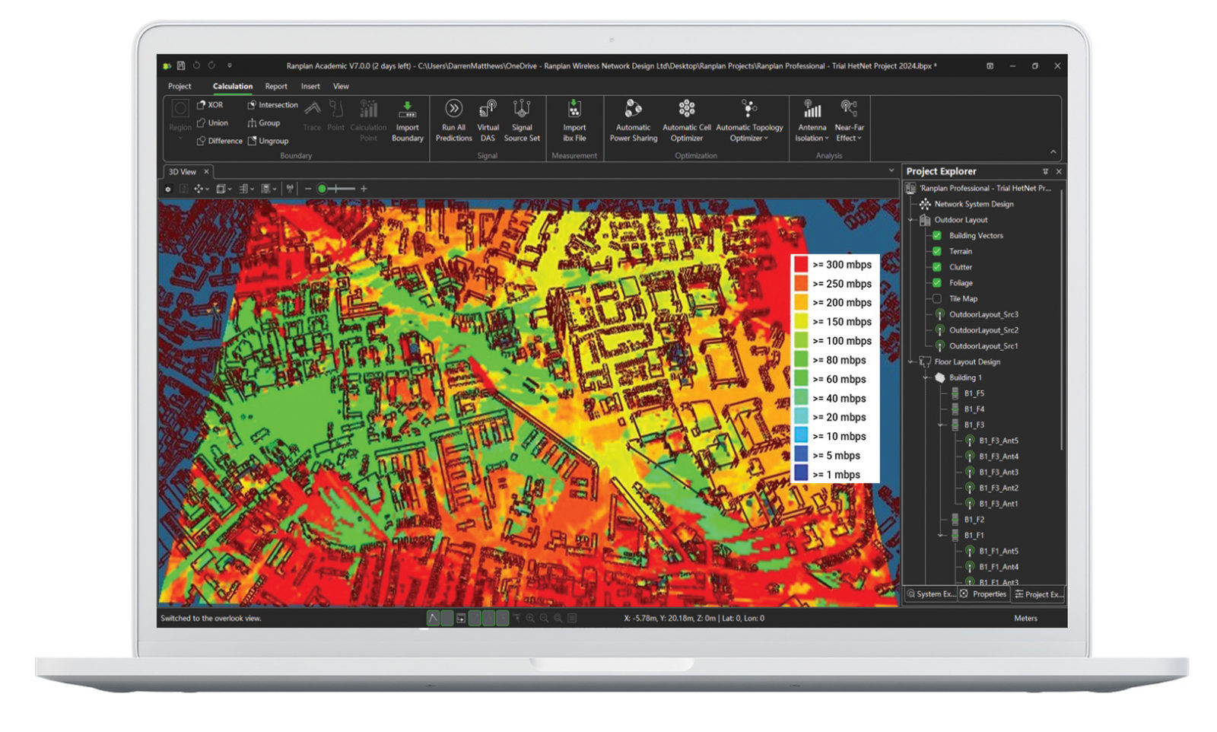The height and width of the screenshot is (732, 1217).
Task: Enable the Tile Map checkbox
Action: (x=937, y=298)
